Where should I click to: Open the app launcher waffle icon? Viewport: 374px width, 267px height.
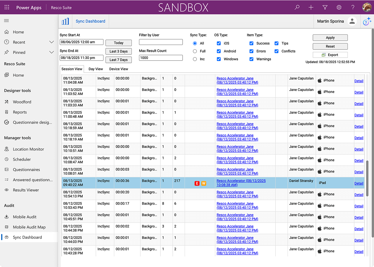(7, 7)
